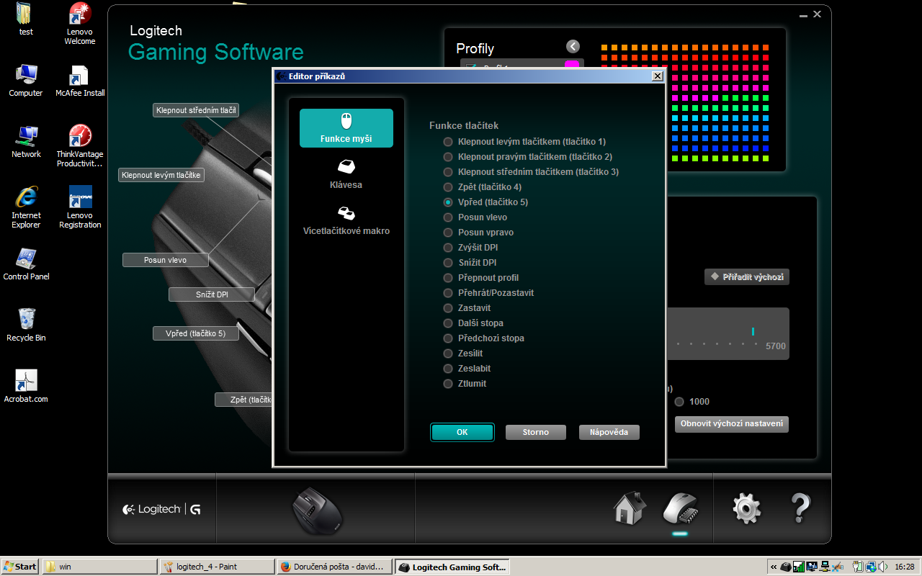922x576 pixels.
Task: Select the Posun vlevo radio option
Action: click(x=475, y=217)
